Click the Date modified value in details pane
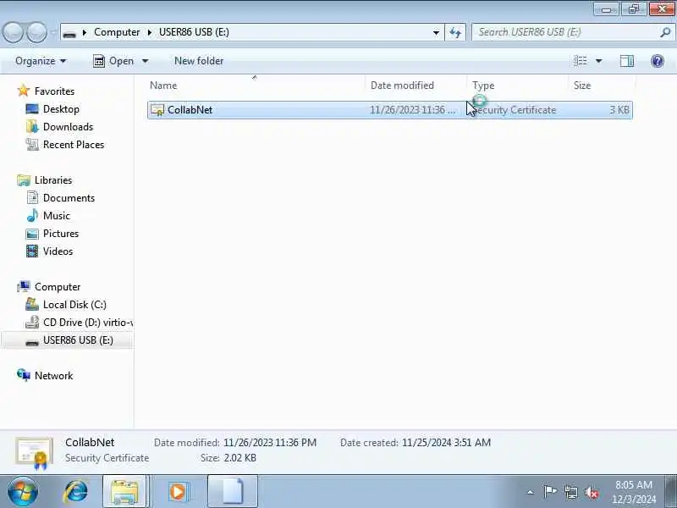This screenshot has width=677, height=508. (270, 442)
